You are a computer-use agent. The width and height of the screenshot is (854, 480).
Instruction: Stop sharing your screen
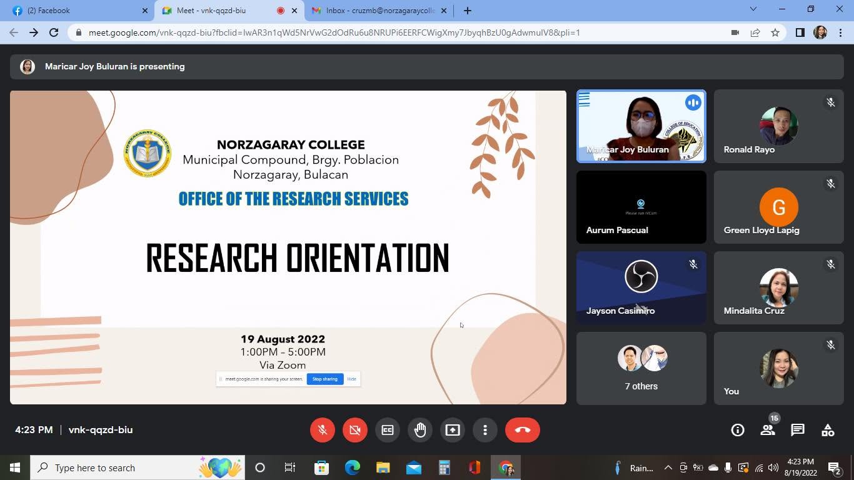[325, 379]
